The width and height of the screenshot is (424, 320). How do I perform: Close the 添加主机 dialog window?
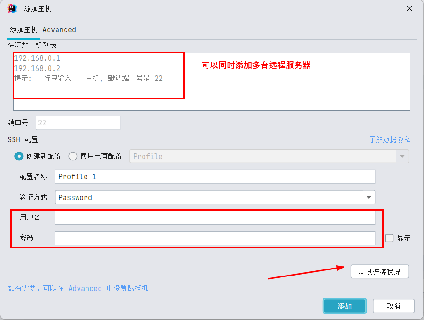pyautogui.click(x=410, y=8)
